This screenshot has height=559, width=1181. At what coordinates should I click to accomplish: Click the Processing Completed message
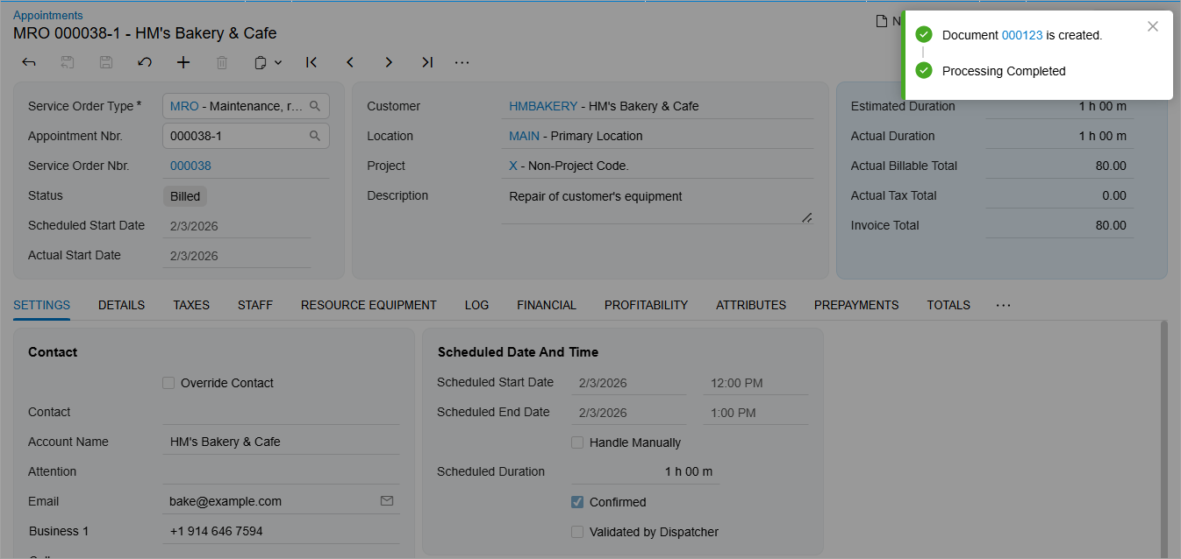click(1004, 71)
